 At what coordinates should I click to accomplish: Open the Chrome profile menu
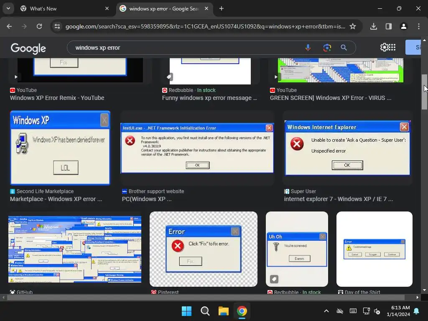403,26
